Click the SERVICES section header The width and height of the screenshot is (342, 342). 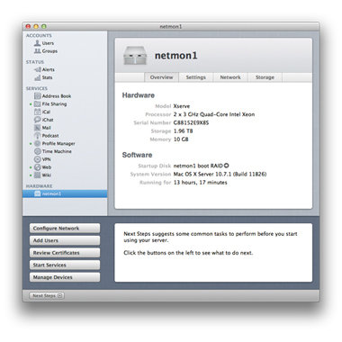point(37,88)
